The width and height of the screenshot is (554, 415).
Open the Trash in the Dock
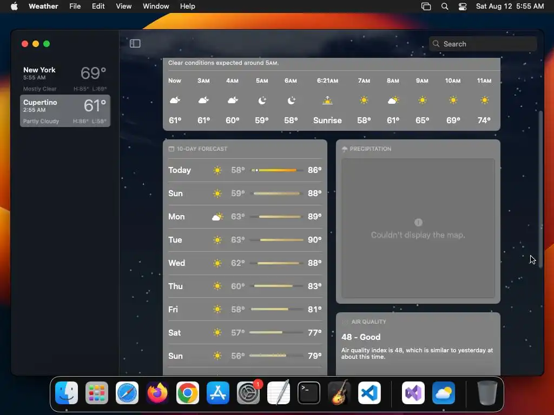[487, 393]
